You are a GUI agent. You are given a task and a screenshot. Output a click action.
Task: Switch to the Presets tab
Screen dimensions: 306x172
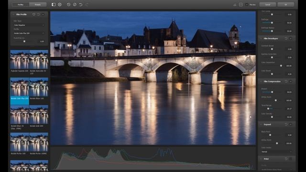pyautogui.click(x=38, y=4)
